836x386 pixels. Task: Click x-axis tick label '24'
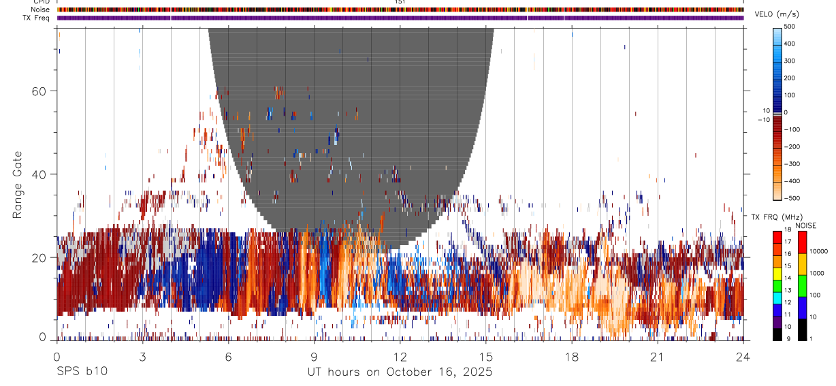743,357
